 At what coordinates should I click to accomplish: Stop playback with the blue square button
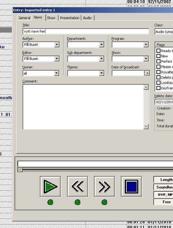point(131,186)
